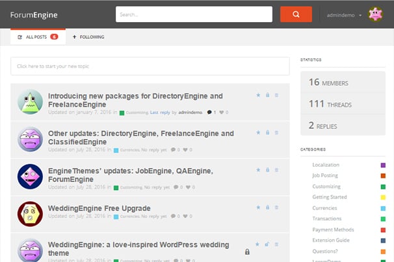Click heart icon on EngineThemes' updates thread
The image size is (394, 262).
tap(188, 187)
